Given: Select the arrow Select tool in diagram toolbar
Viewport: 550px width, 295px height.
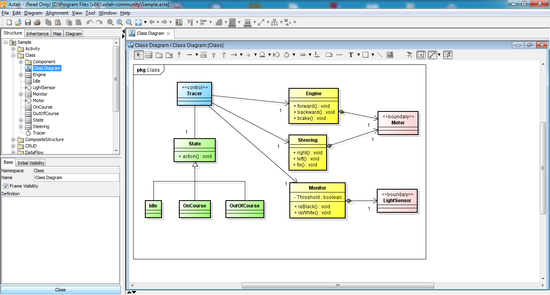Looking at the screenshot, I should tap(139, 55).
